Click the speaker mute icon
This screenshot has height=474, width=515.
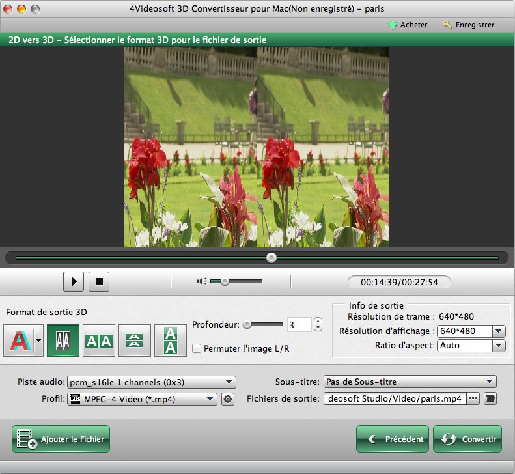[202, 281]
